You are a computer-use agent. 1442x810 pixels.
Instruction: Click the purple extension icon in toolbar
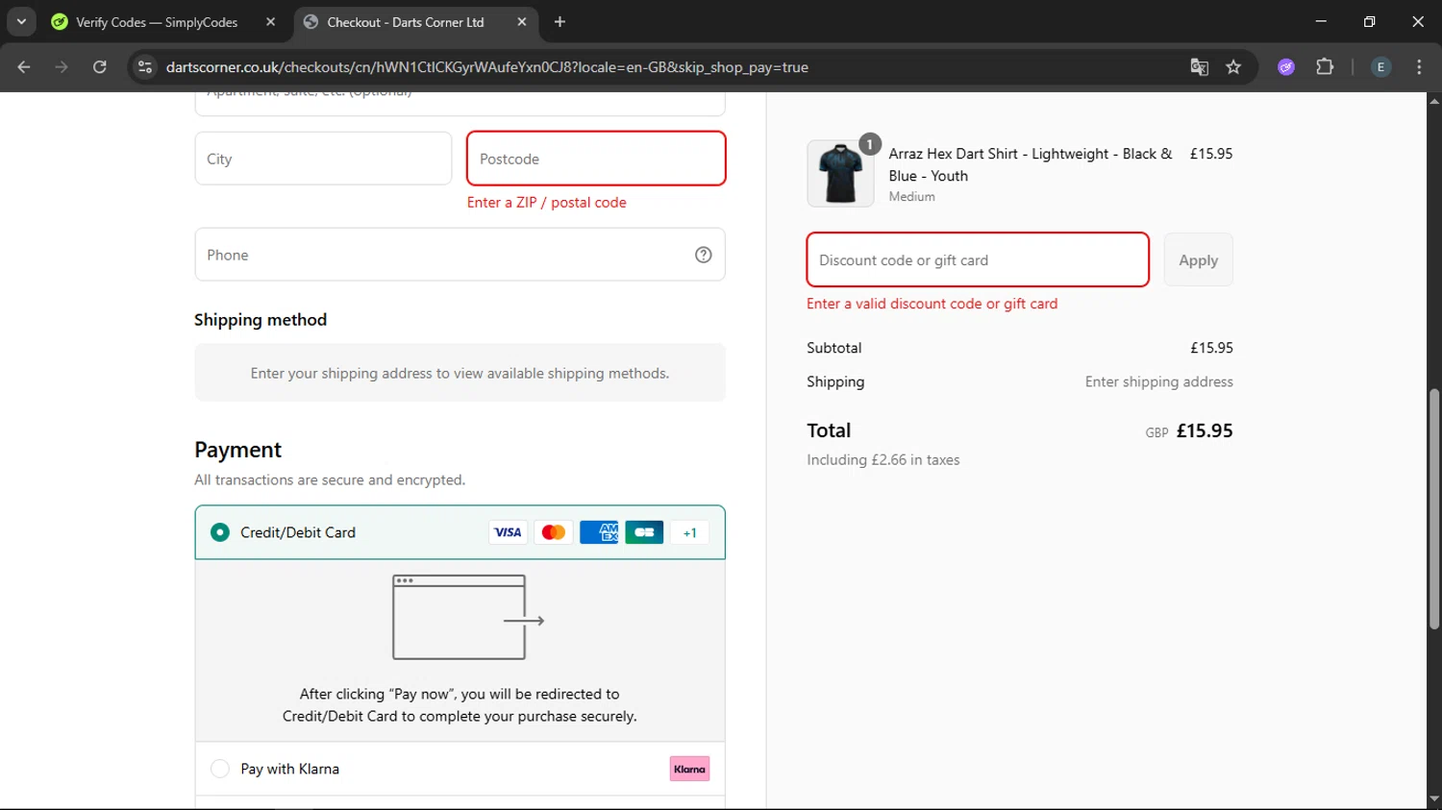[x=1286, y=67]
